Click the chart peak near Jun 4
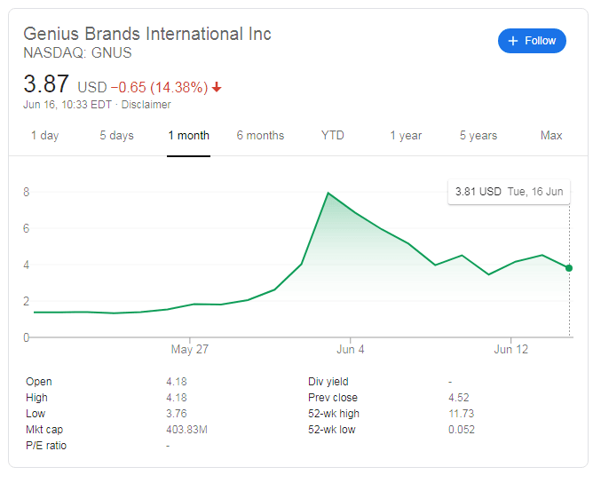Screen dimensions: 593x483 [x=328, y=193]
